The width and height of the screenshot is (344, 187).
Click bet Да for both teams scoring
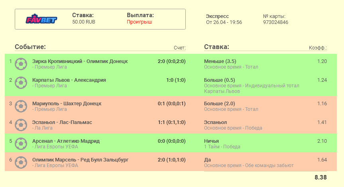point(207,160)
